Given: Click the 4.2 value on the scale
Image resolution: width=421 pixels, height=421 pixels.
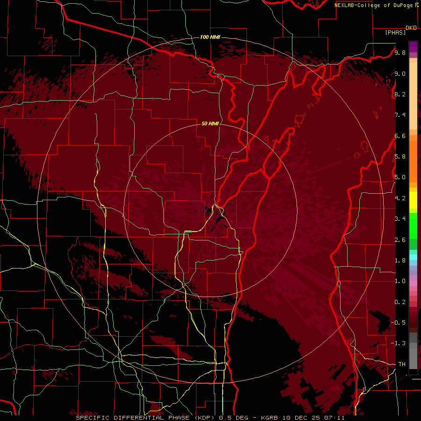Looking at the screenshot, I should tap(400, 198).
